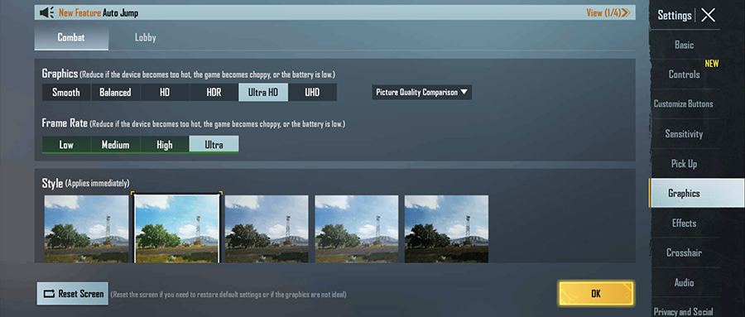Choose the fifth style preview thumbnail
The height and width of the screenshot is (317, 745).
click(446, 228)
